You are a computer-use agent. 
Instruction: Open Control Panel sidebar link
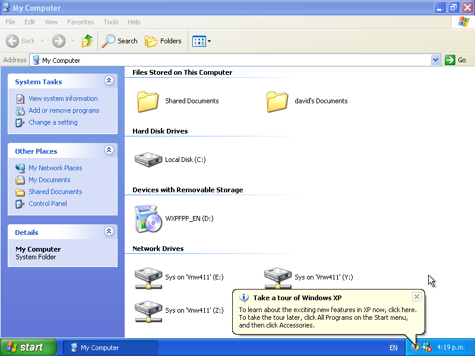[x=47, y=204]
